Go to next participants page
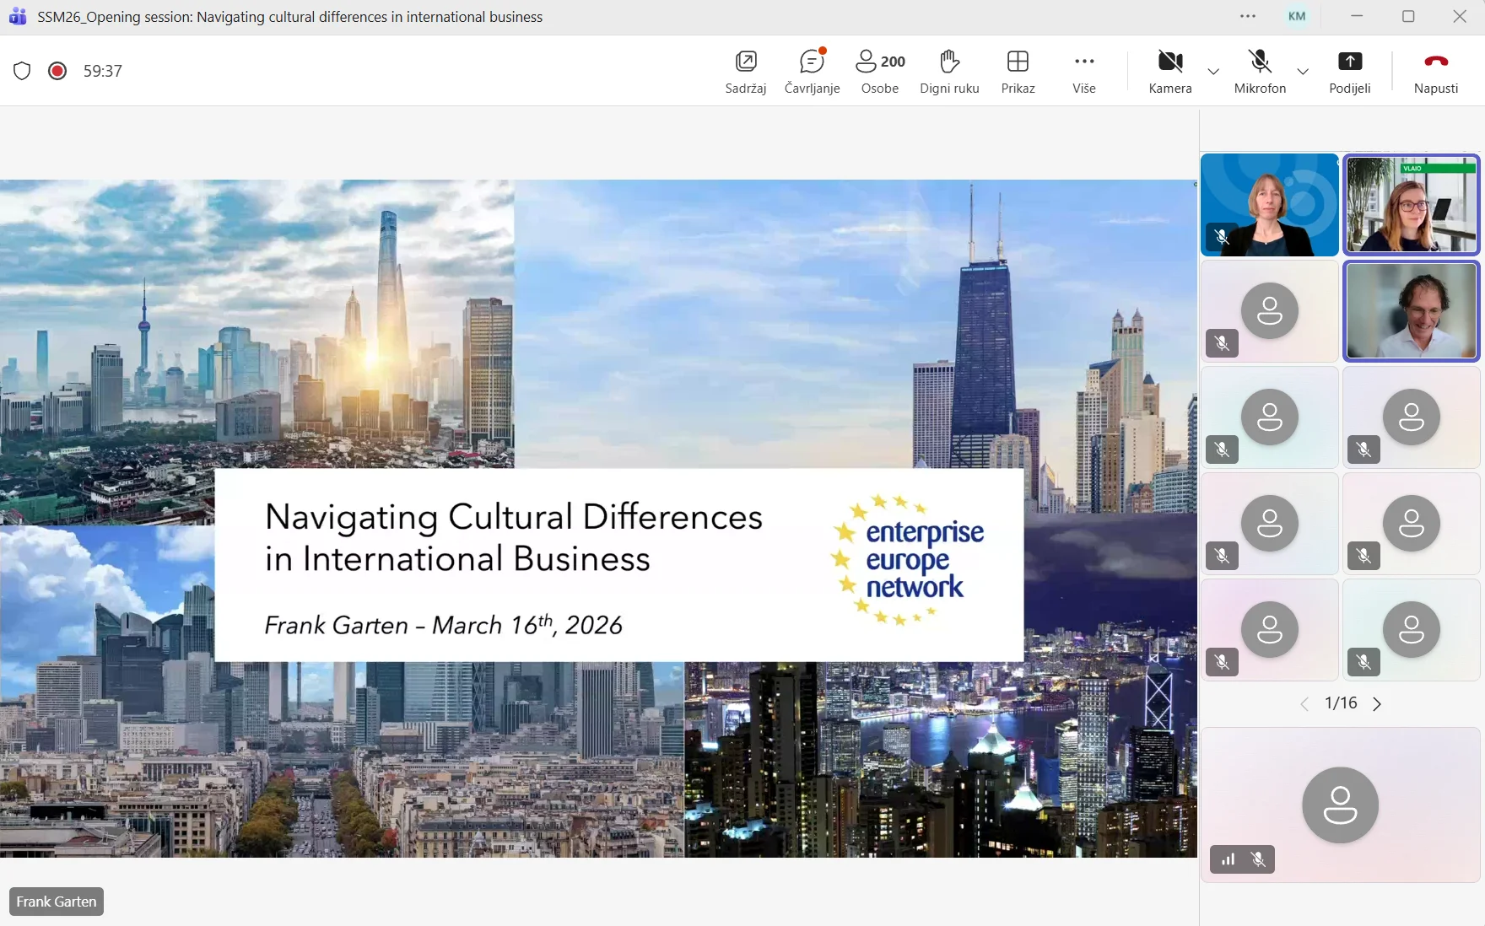 1377,704
